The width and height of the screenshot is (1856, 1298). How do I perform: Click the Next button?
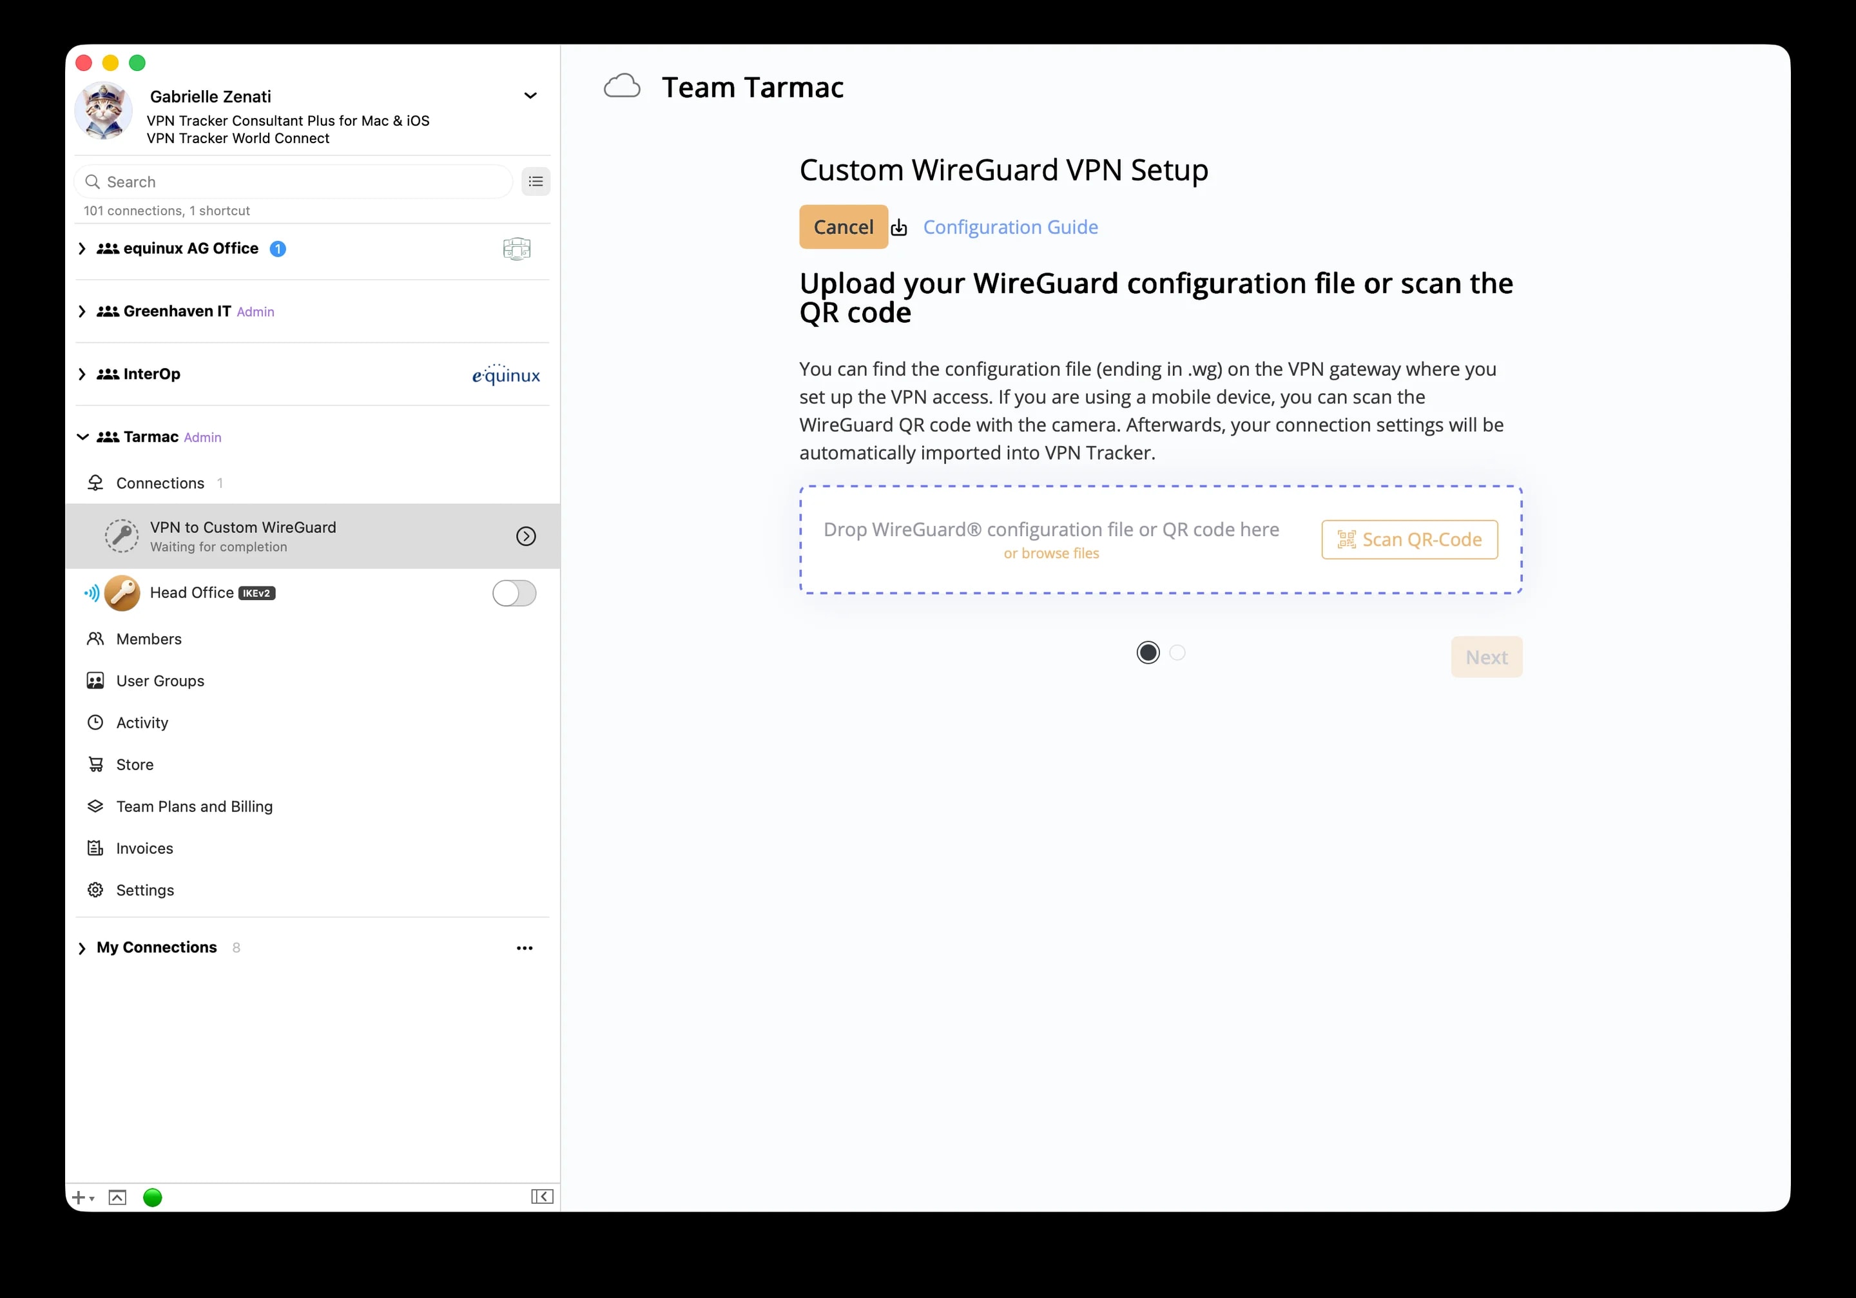[x=1487, y=657]
